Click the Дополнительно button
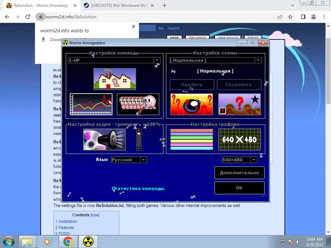The width and height of the screenshot is (331, 248). tap(240, 173)
